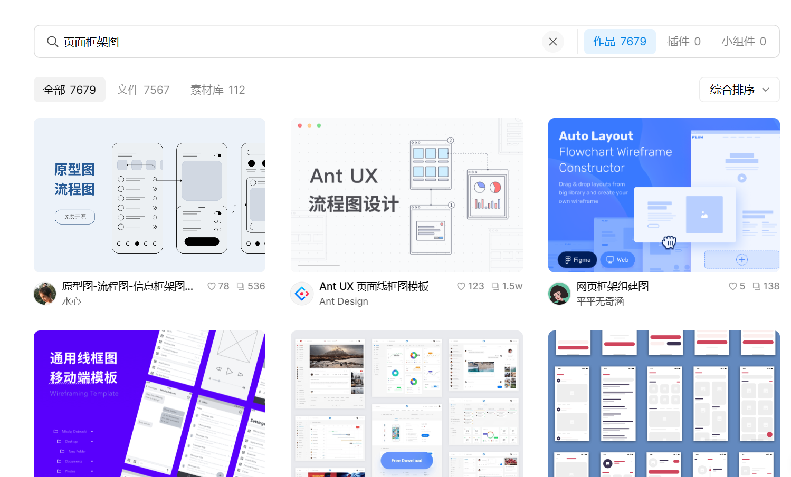This screenshot has height=477, width=791.
Task: Open title 网页框架组建图
Action: click(613, 286)
